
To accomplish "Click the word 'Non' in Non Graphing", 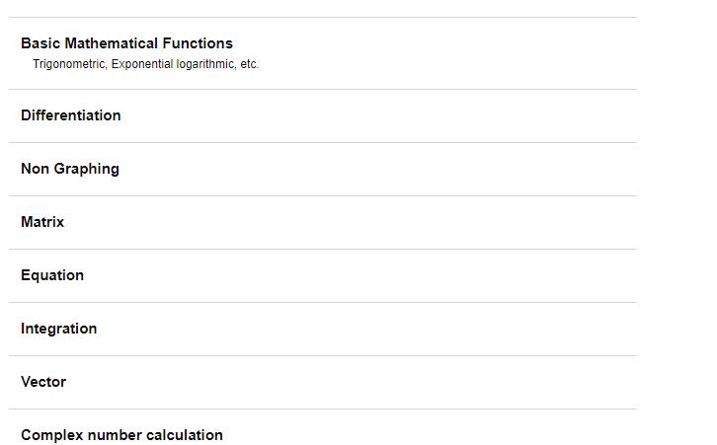I will (36, 169).
